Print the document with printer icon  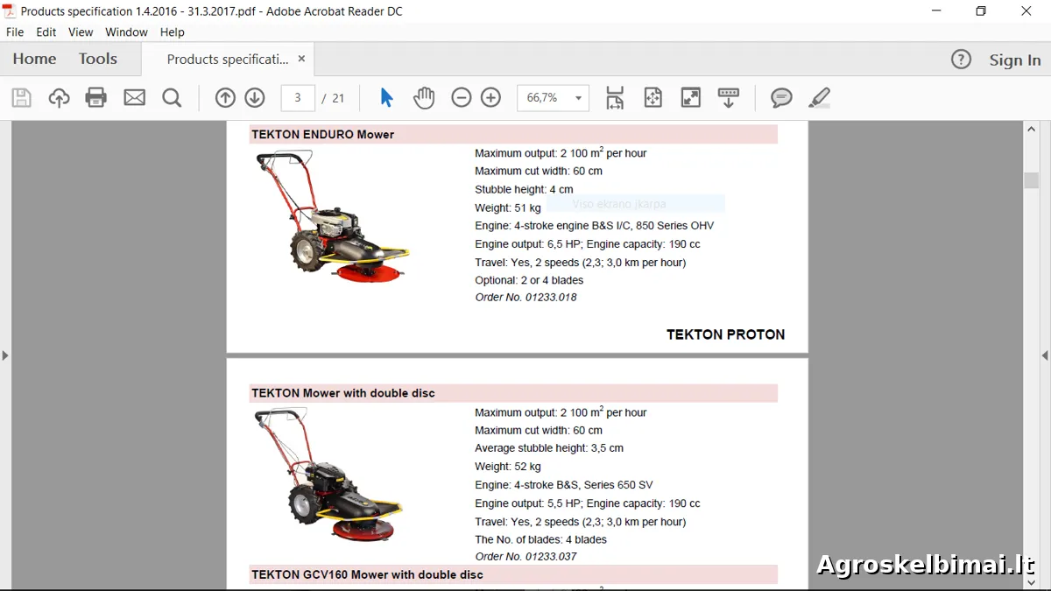[x=96, y=97]
